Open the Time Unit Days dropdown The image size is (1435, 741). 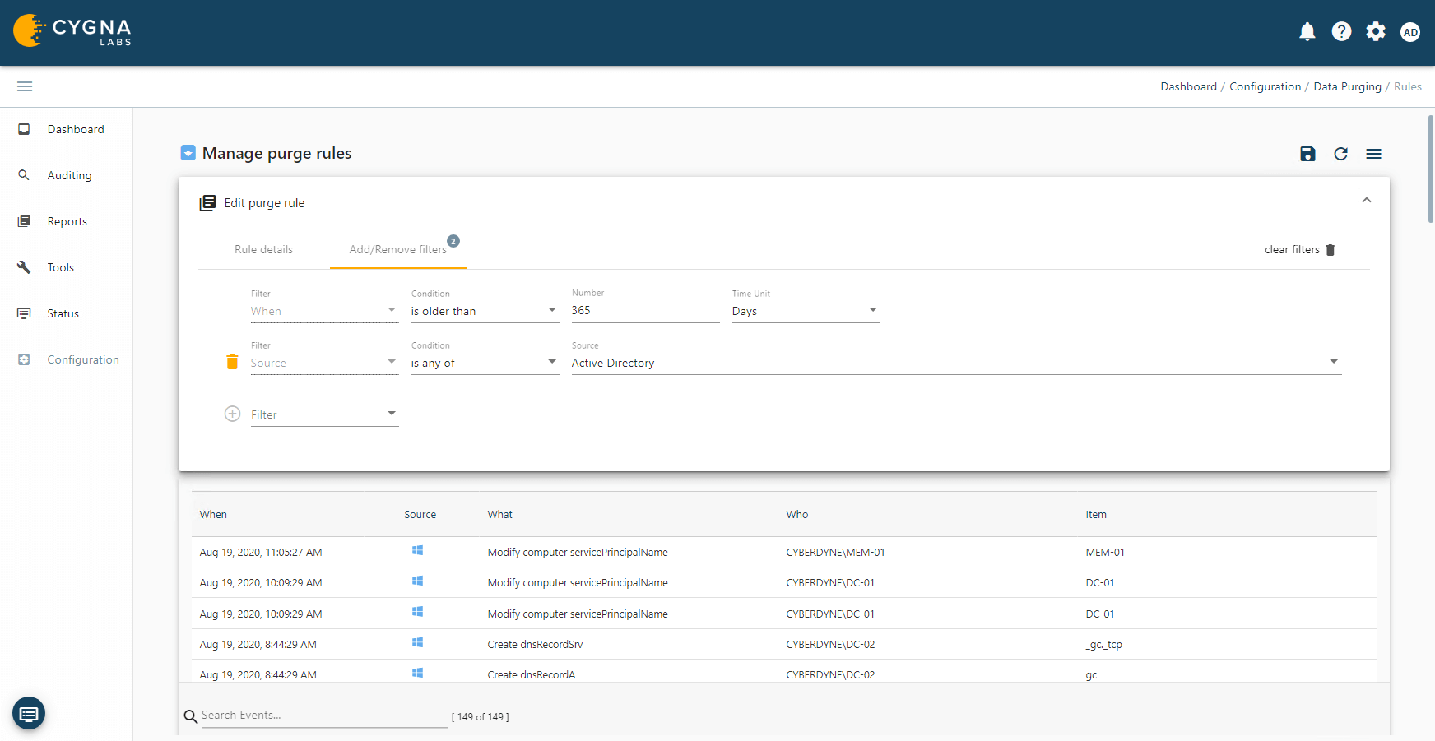(805, 311)
